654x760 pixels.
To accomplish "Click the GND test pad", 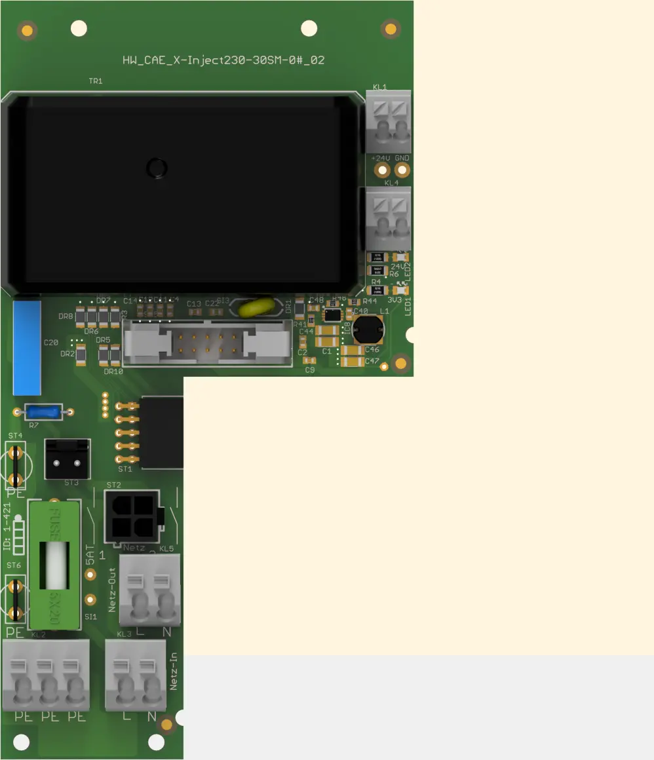I will [x=402, y=171].
